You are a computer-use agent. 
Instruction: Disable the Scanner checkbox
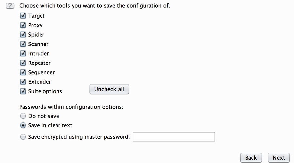coord(23,44)
